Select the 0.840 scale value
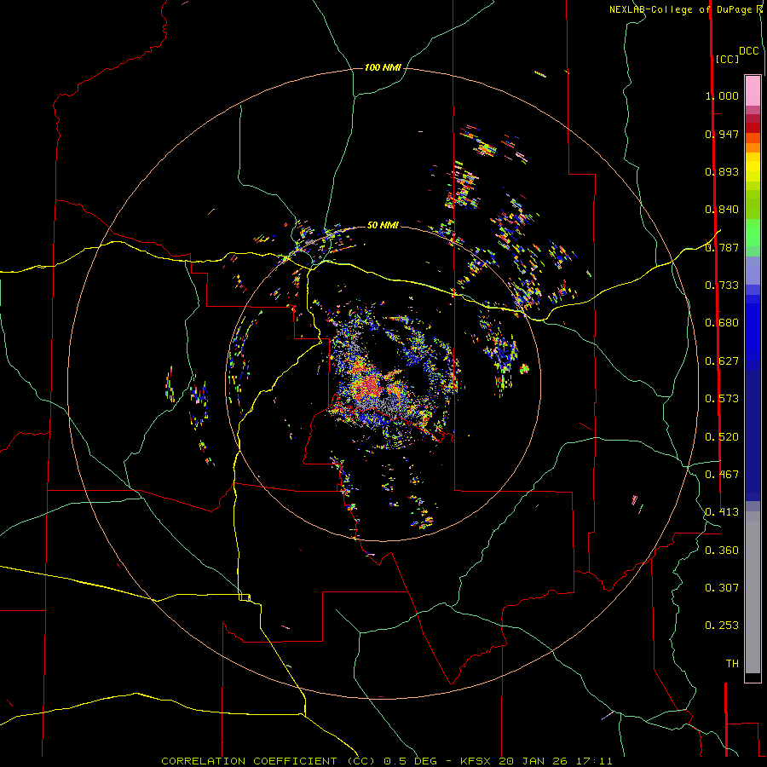 point(722,210)
